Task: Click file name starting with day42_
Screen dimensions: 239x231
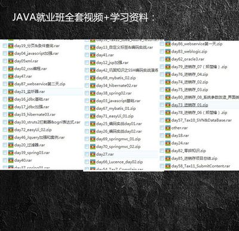Action: (x=127, y=70)
